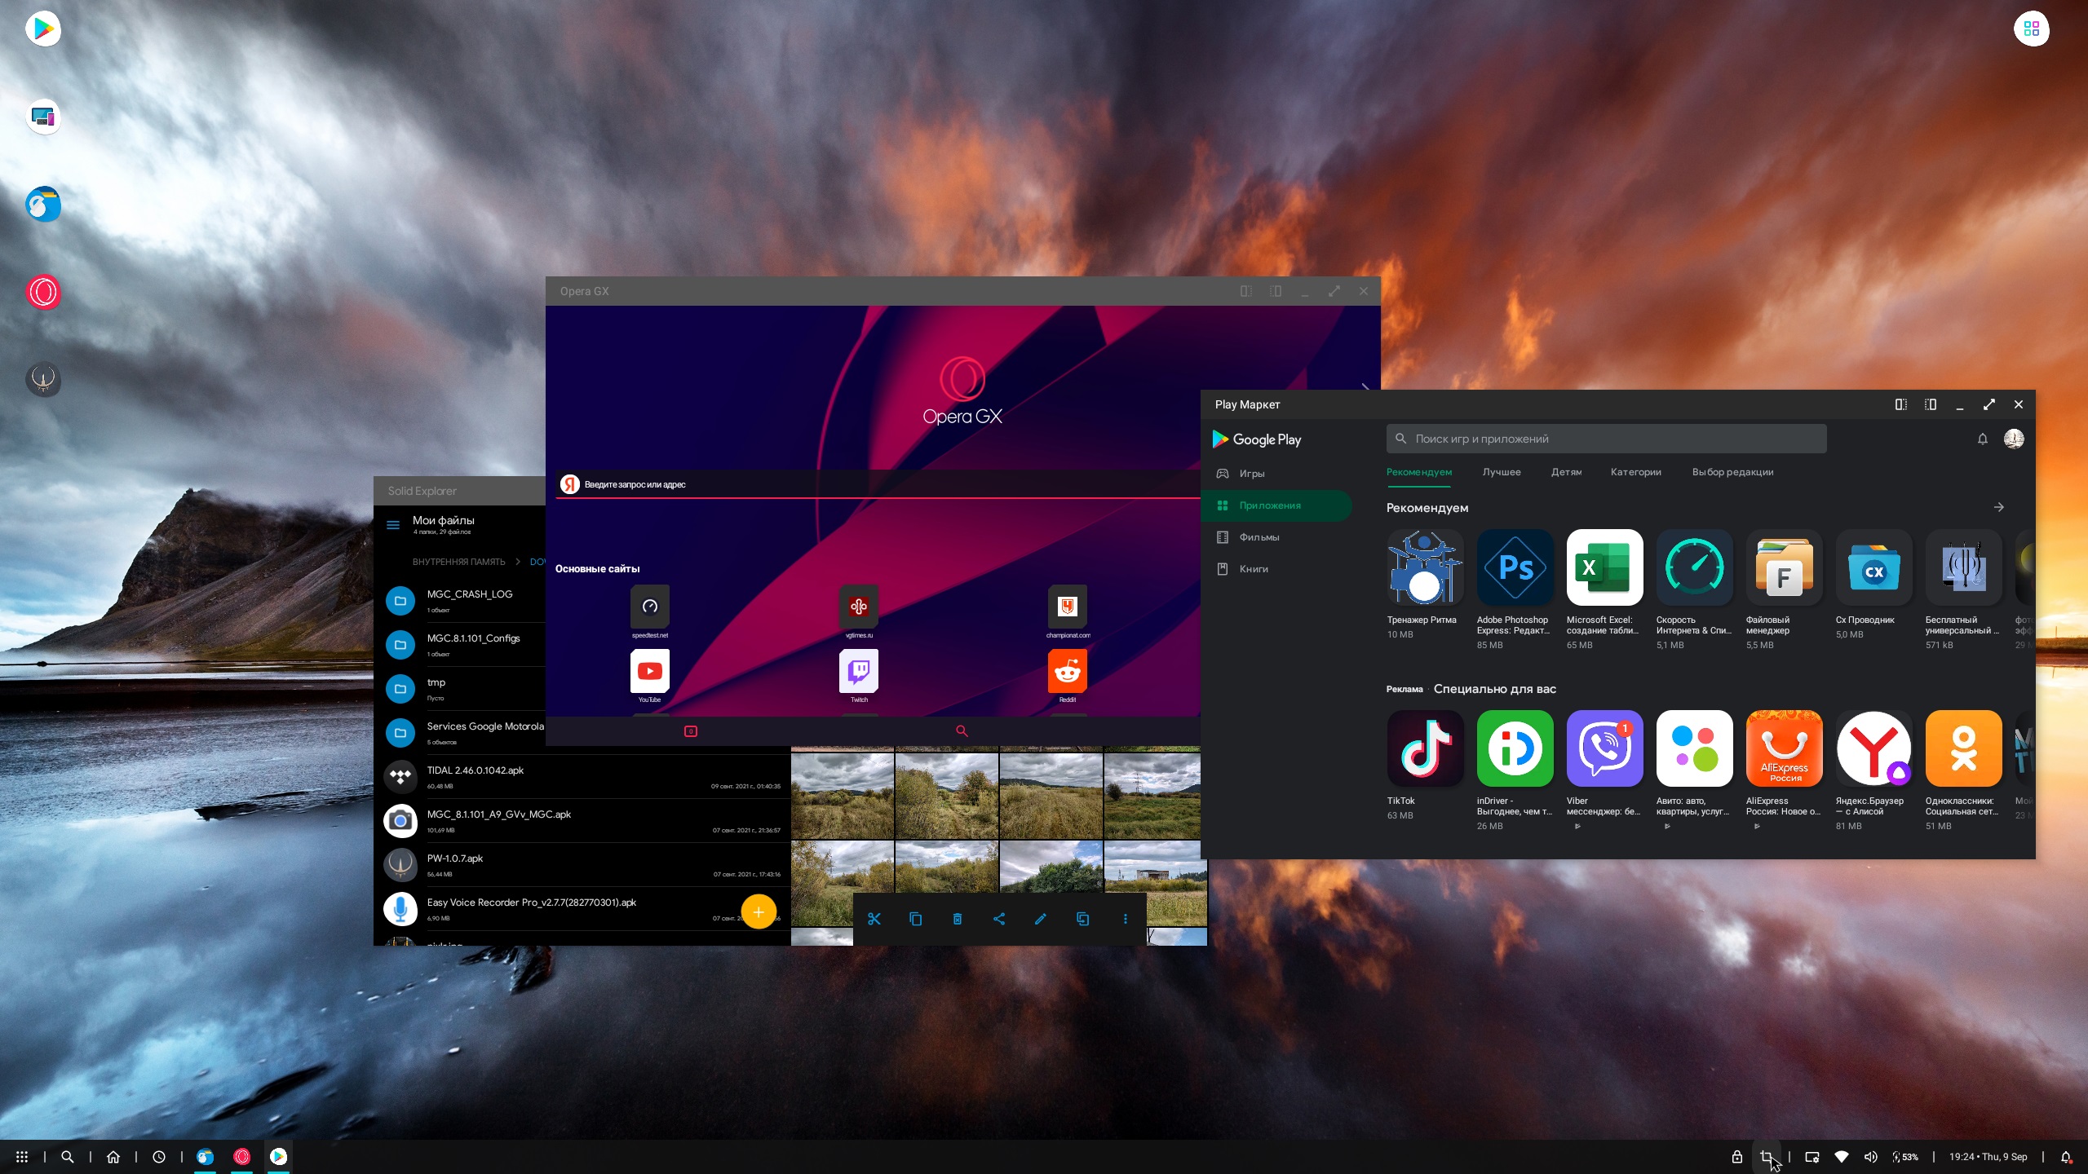Share selected photos

pos(999,919)
